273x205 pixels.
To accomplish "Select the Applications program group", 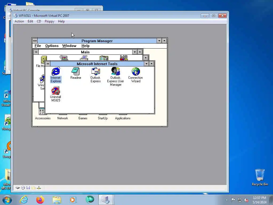I will [x=123, y=118].
